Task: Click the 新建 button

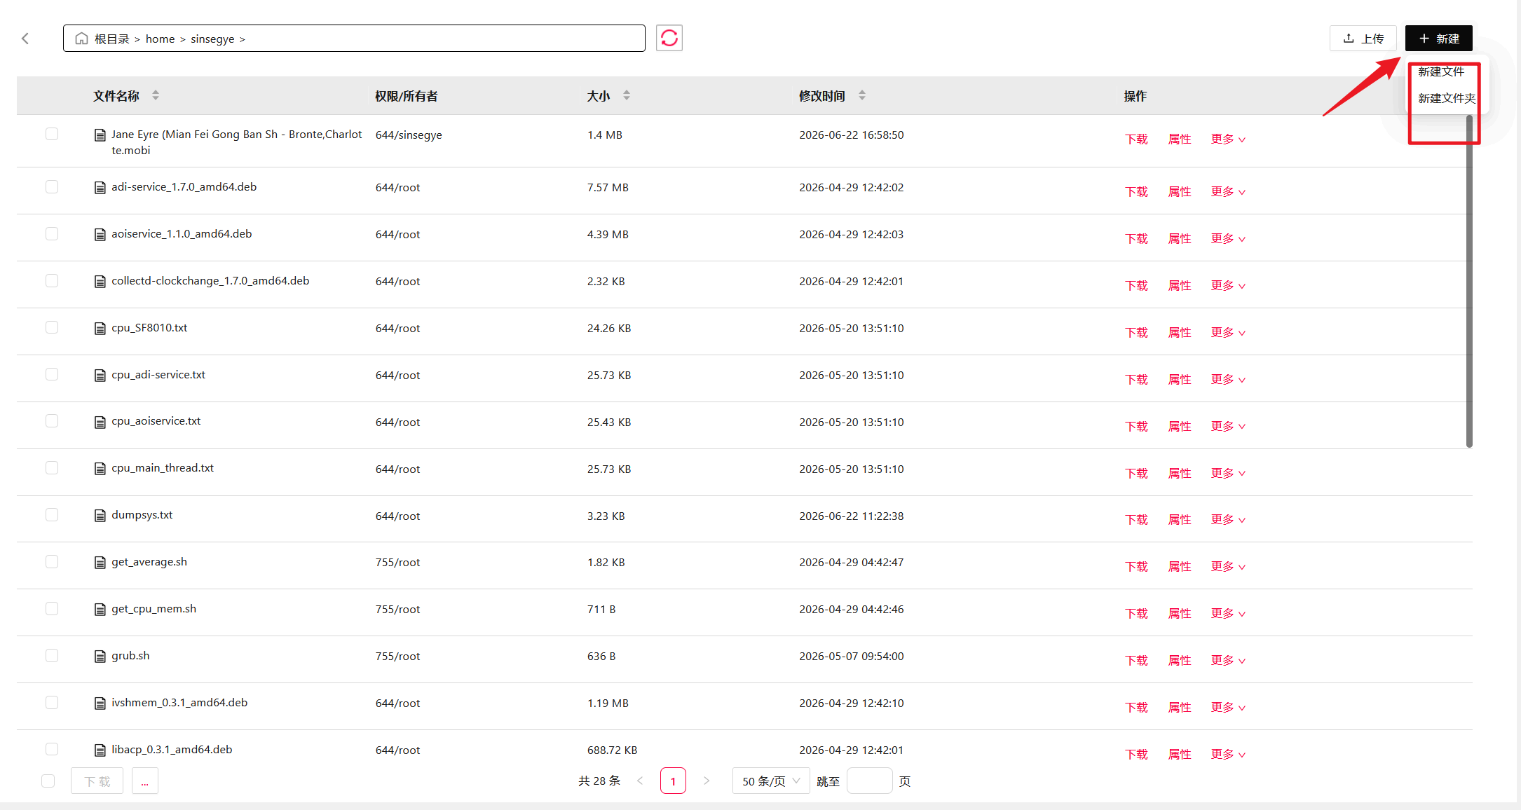Action: coord(1439,38)
